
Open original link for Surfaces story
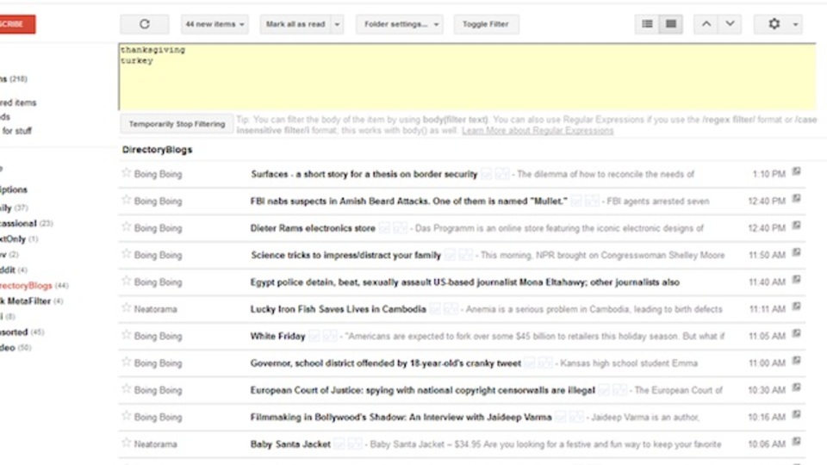point(796,172)
